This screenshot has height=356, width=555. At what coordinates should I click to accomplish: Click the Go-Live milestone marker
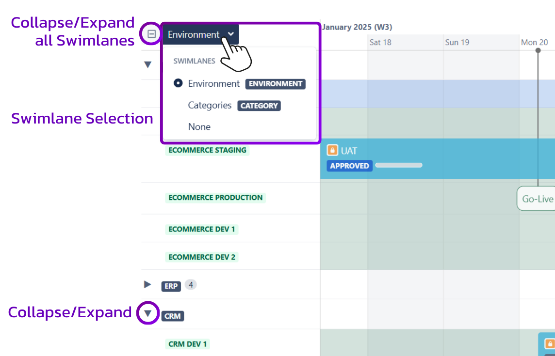click(x=537, y=199)
